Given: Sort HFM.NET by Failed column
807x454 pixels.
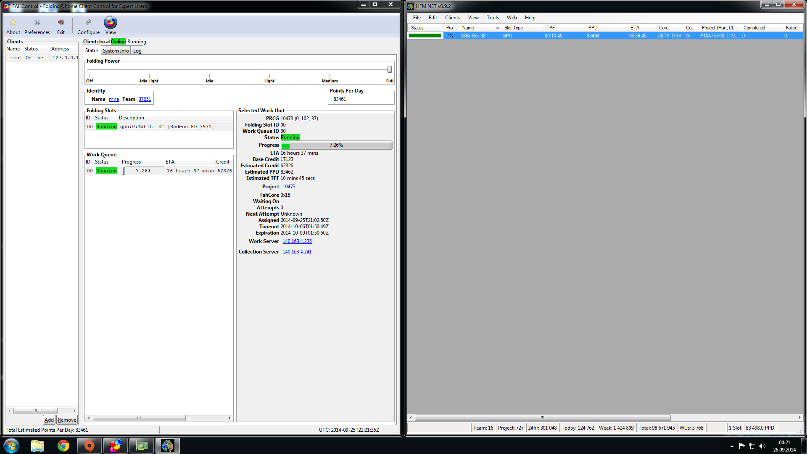Looking at the screenshot, I should pos(793,28).
